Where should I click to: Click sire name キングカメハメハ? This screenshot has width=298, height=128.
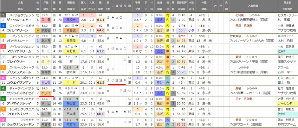click(24, 57)
